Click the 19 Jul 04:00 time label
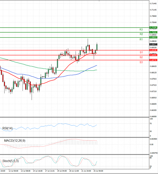The image size is (158, 174). click(62, 171)
